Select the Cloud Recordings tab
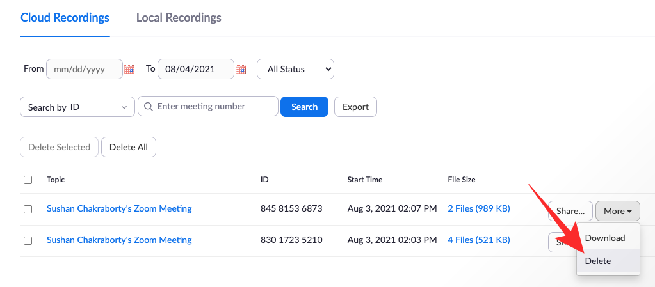 (65, 18)
